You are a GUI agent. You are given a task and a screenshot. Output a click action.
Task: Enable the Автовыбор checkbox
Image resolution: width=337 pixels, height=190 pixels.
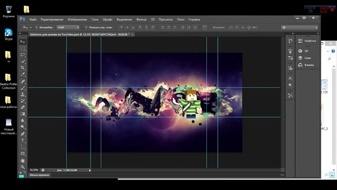[36, 27]
